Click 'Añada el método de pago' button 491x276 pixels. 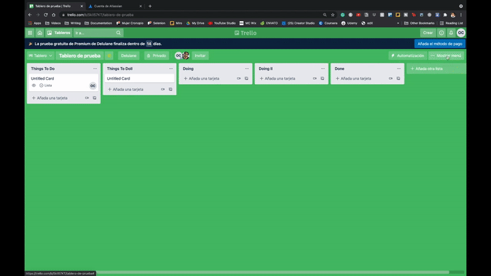[440, 44]
